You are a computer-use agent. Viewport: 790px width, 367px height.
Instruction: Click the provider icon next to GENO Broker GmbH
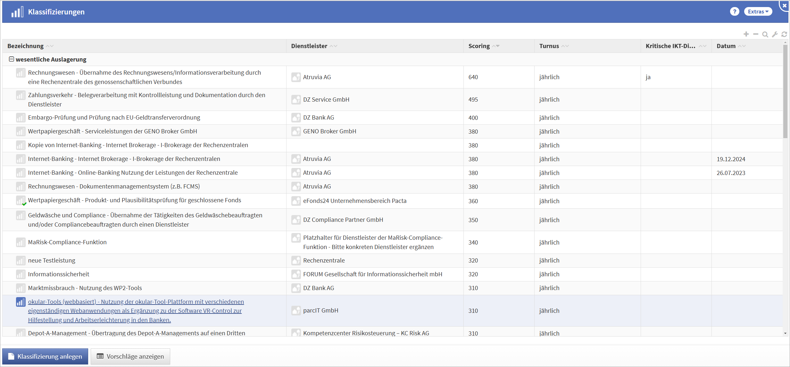(296, 131)
